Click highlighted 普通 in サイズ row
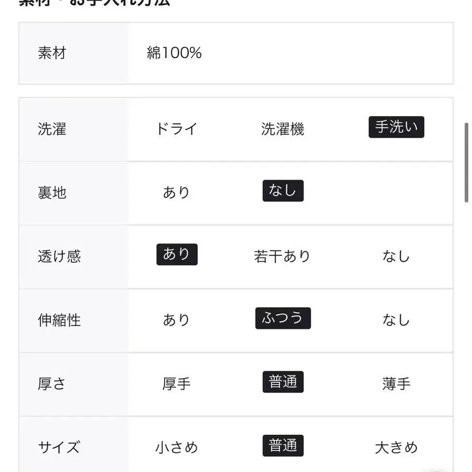Image resolution: width=472 pixels, height=472 pixels. (x=283, y=446)
